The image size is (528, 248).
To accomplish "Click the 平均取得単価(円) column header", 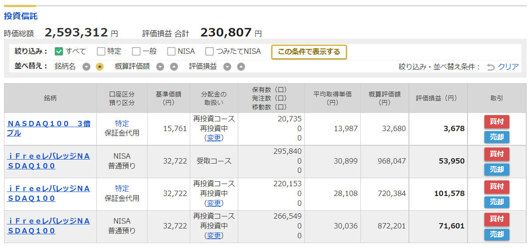I will tap(332, 98).
